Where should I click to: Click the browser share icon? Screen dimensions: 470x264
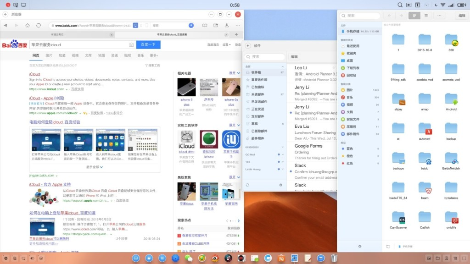pyautogui.click(x=216, y=26)
